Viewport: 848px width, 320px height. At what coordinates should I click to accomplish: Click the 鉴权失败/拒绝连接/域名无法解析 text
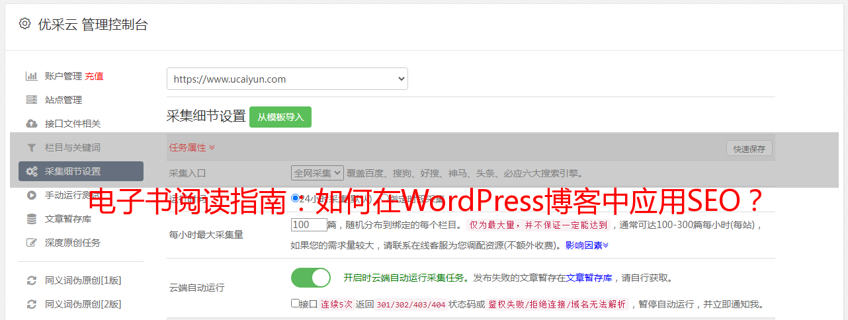(557, 304)
